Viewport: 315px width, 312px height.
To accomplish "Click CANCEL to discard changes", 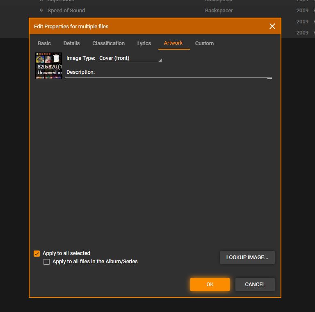I will (255, 284).
